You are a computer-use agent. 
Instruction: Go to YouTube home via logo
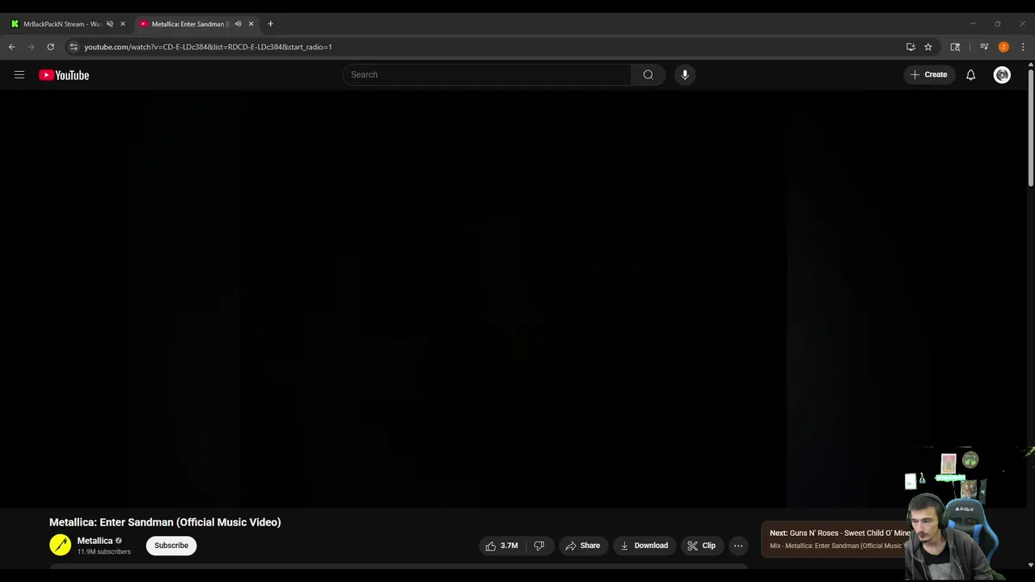(x=64, y=75)
